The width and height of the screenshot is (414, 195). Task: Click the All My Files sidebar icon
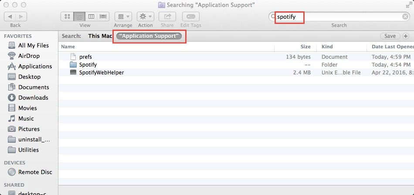click(x=12, y=45)
